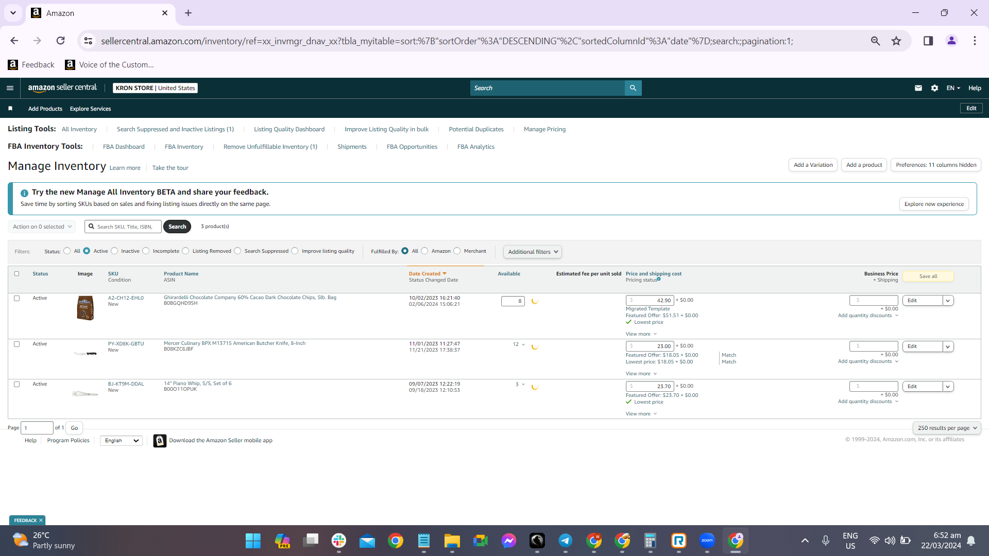
Task: Click the Amazon Seller Central logo
Action: (62, 88)
